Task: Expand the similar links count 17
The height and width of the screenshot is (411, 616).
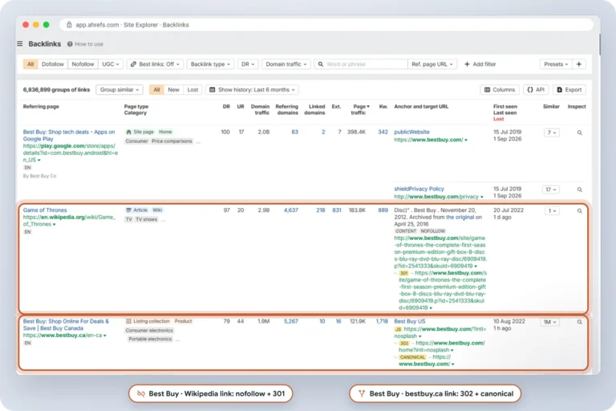Action: tap(551, 189)
